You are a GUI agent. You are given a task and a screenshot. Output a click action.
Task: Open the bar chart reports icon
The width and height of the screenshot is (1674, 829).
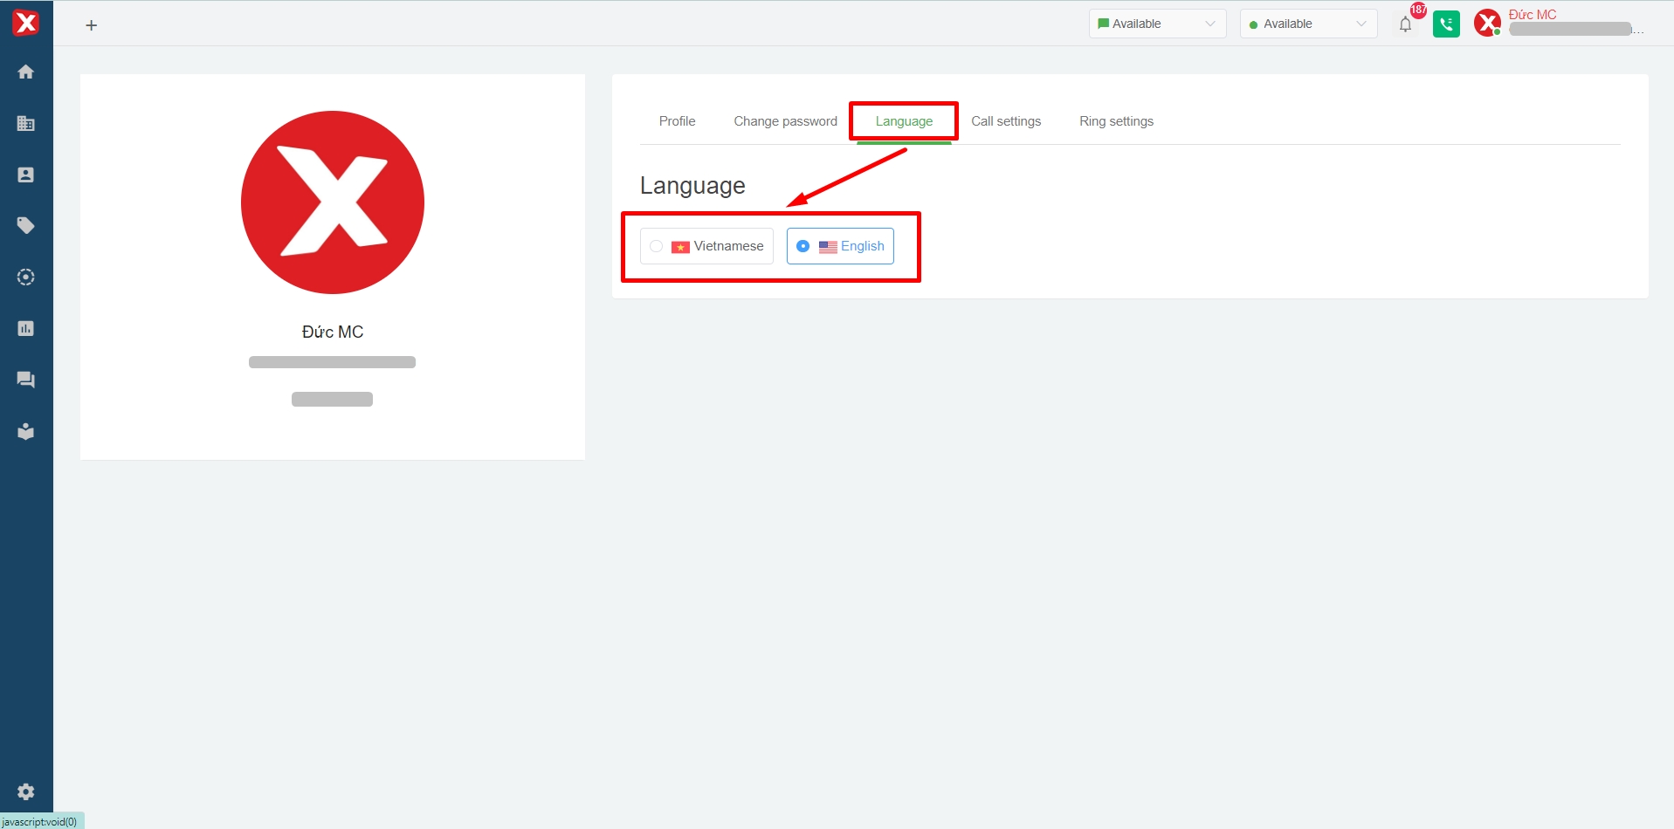pos(26,329)
